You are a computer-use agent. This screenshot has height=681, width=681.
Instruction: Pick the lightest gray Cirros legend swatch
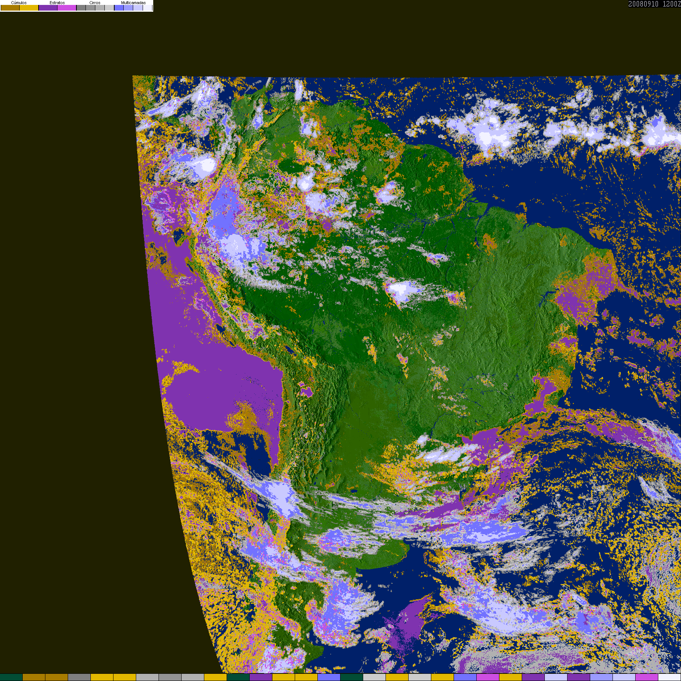109,8
